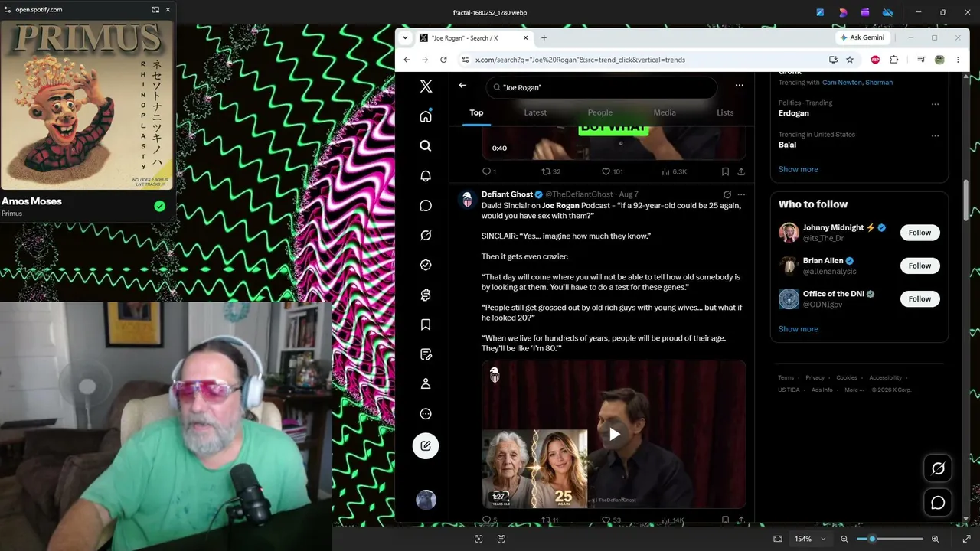Open the verified badge icon in sidebar

426,265
